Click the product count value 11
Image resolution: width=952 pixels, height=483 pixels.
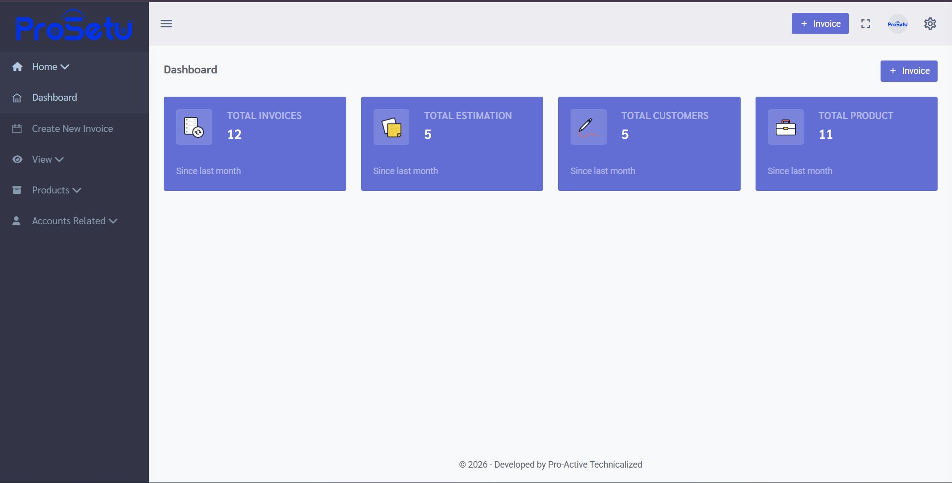click(825, 134)
